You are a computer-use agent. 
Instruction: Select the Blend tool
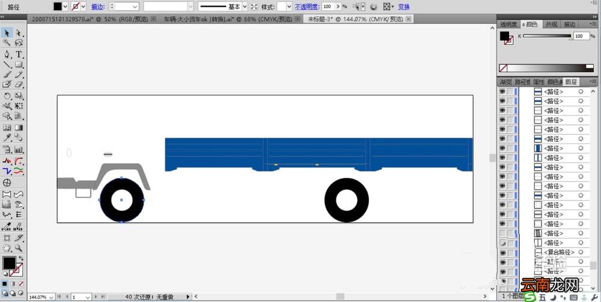pyautogui.click(x=19, y=137)
